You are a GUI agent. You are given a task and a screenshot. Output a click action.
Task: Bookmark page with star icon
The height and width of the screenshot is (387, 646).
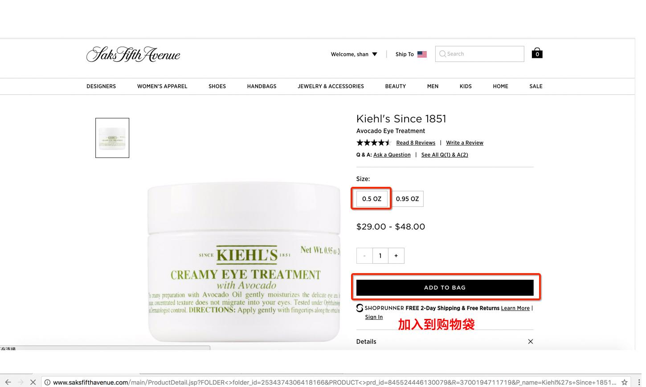coord(625,382)
